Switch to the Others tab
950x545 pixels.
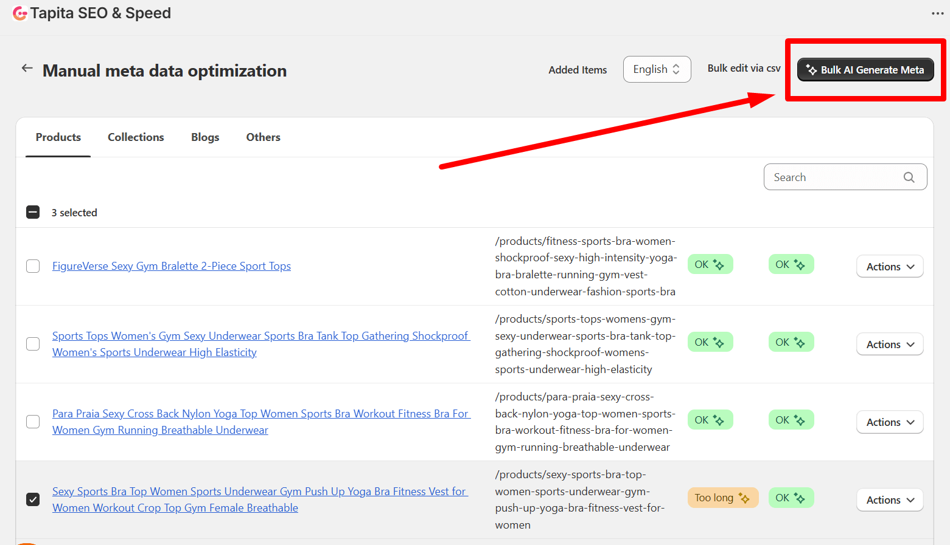point(264,137)
